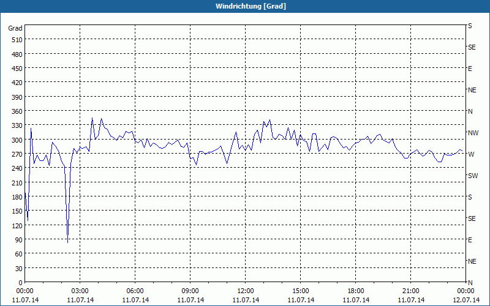
Task: Select the 'E' compass label beside the 450 gridline
Action: coord(470,69)
